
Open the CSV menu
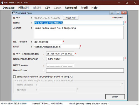tap(48, 8)
